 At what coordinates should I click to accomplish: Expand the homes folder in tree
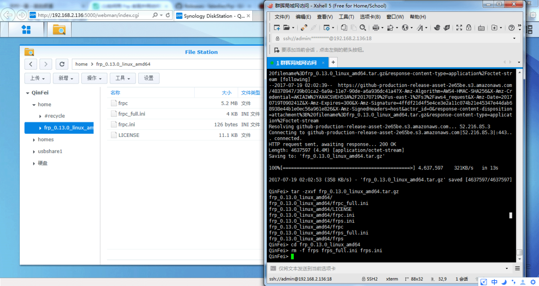(x=34, y=140)
